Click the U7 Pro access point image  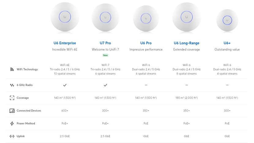[105, 17]
